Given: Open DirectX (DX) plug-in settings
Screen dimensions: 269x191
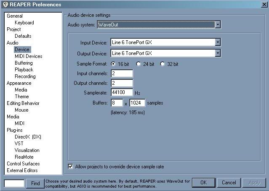Looking at the screenshot, I should click(28, 137).
